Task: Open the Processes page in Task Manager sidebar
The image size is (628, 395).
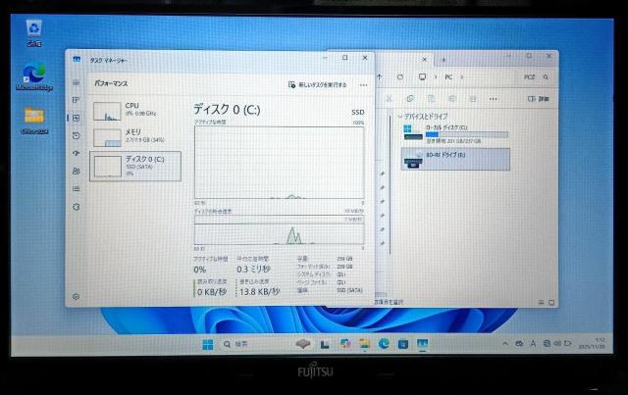Action: (x=76, y=100)
